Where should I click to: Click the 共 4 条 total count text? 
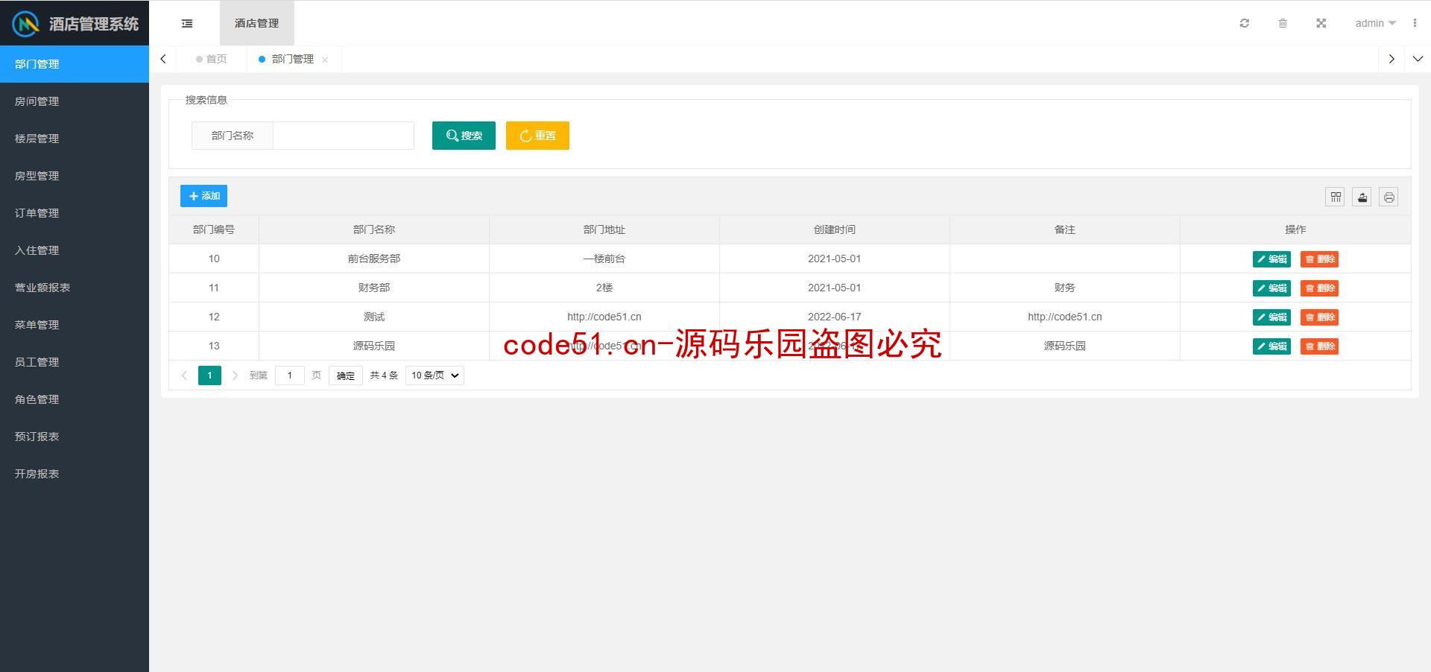tap(384, 375)
